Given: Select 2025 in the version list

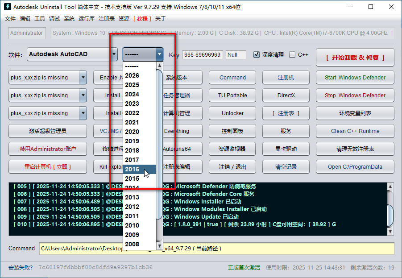Looking at the screenshot, I should [x=140, y=85].
